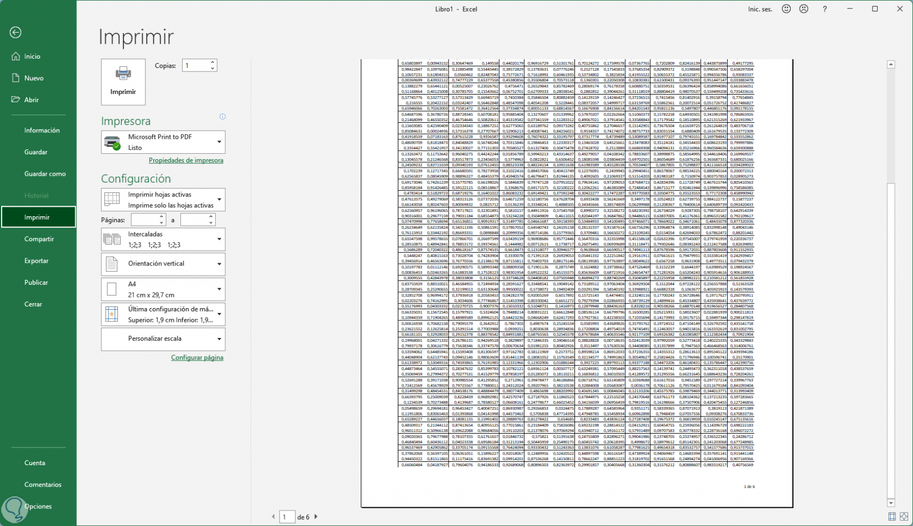Expand Personalizar escala dropdown
This screenshot has height=526, width=913.
(163, 338)
